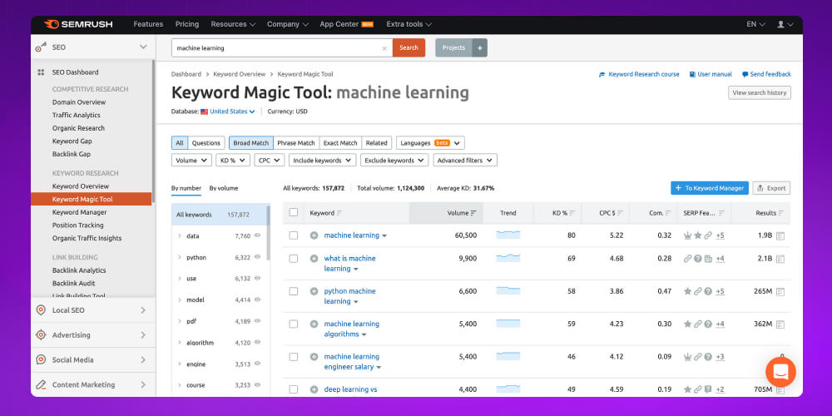Screen dimensions: 832x416
Task: Toggle eye icon for 'python' group
Action: (x=257, y=257)
